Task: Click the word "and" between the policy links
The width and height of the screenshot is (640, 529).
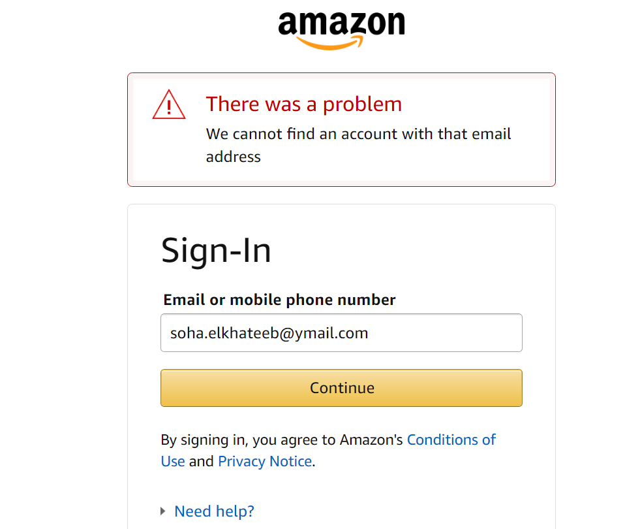Action: click(x=202, y=461)
